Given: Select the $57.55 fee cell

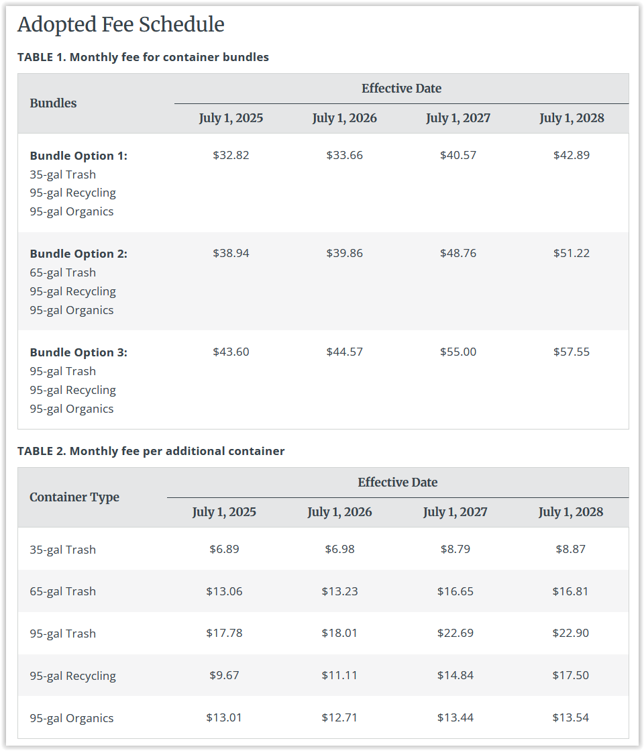Looking at the screenshot, I should point(572,352).
